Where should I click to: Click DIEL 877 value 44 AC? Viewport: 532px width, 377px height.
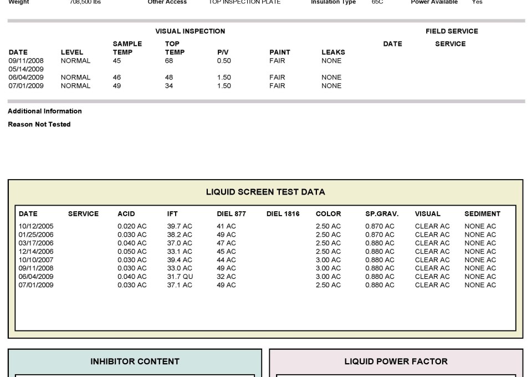point(226,260)
